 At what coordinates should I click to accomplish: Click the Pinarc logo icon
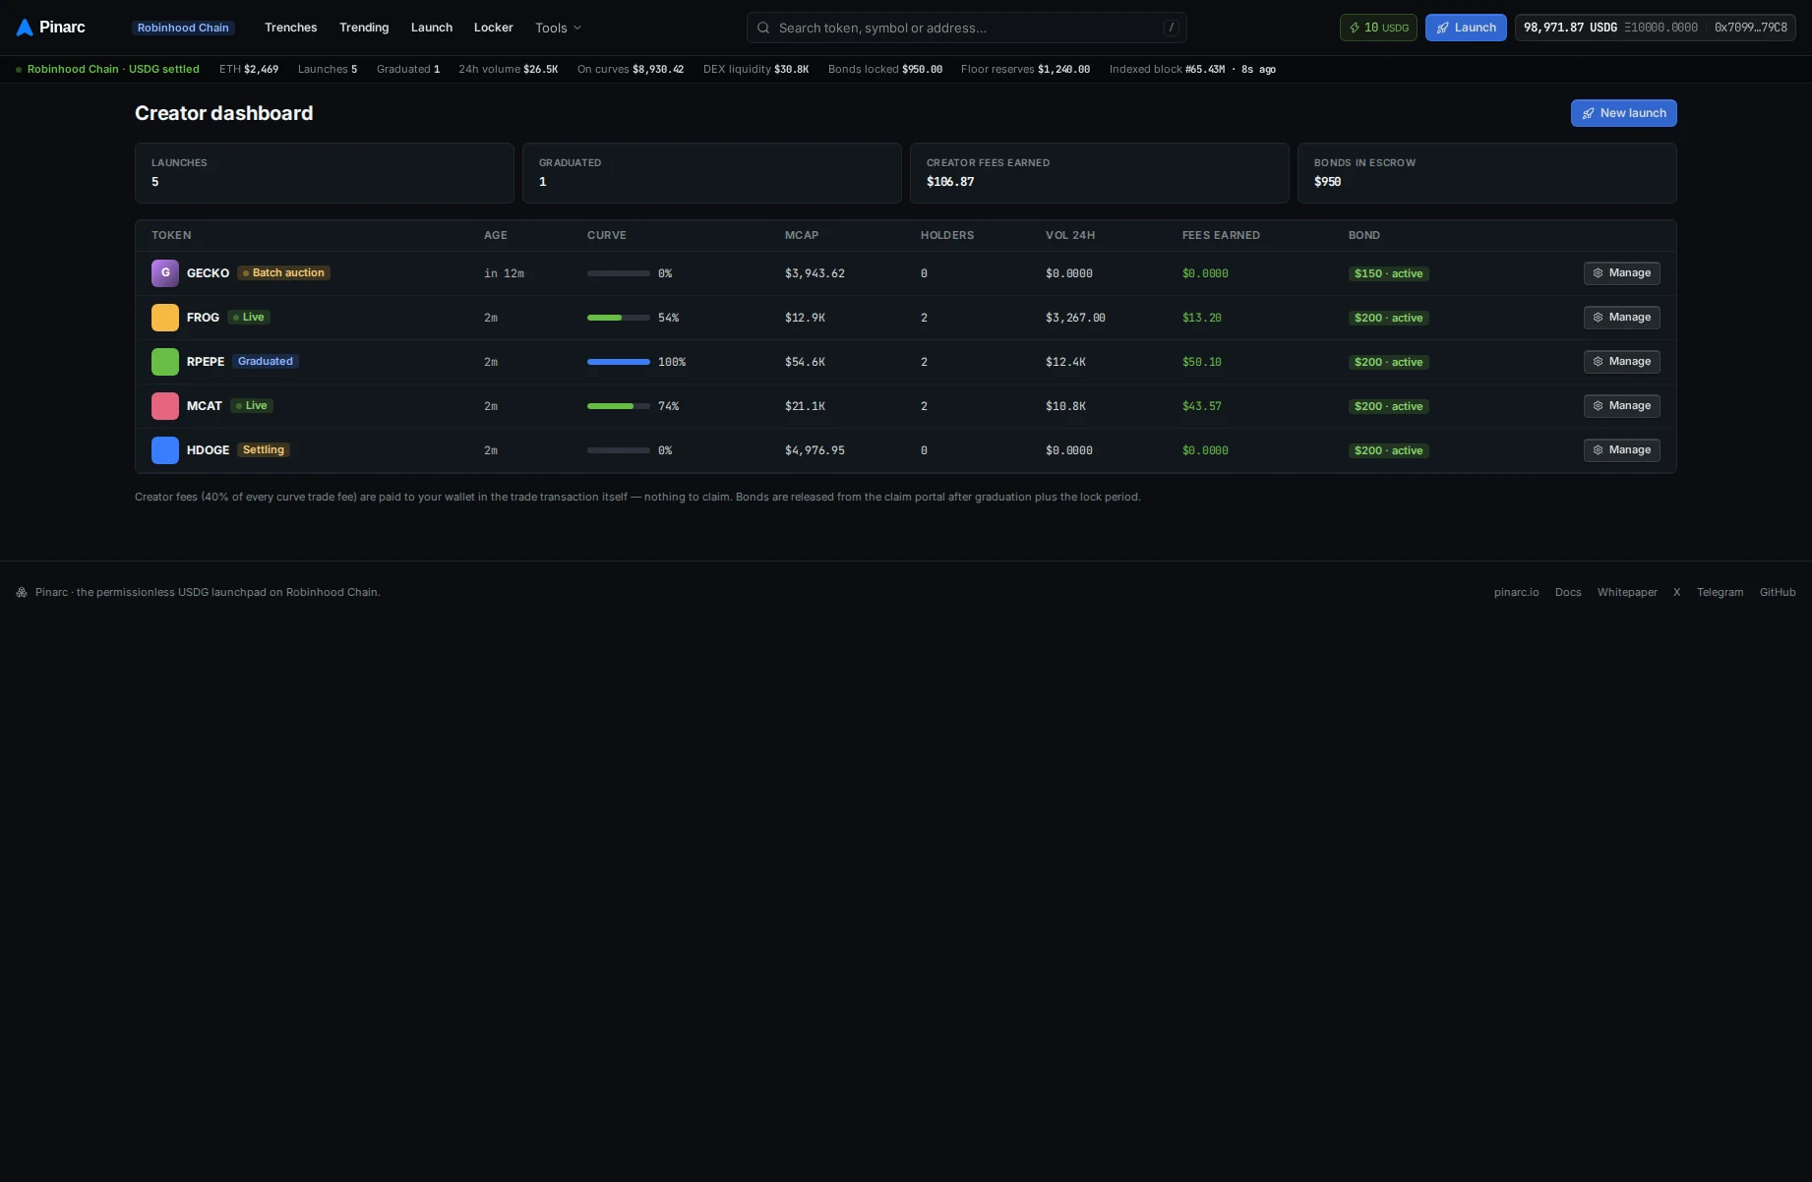click(x=25, y=28)
